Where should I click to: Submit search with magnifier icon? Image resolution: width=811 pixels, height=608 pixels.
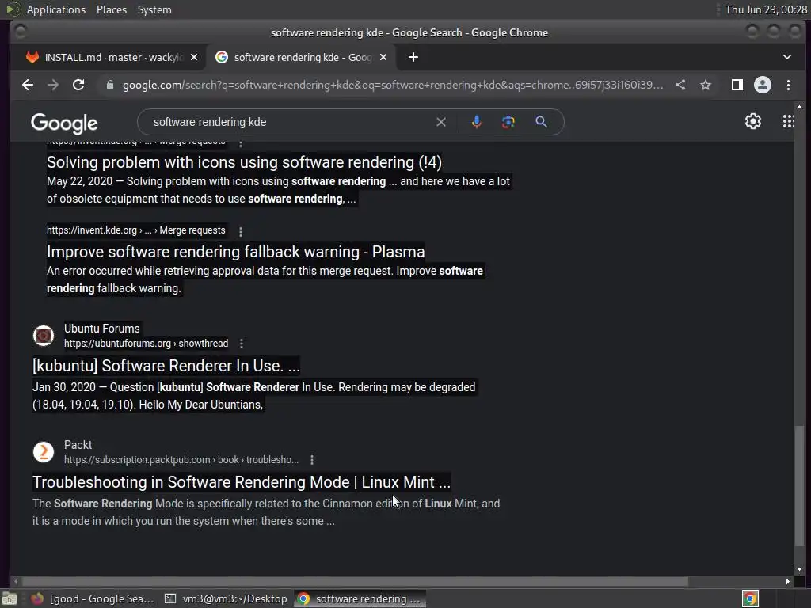click(x=541, y=122)
